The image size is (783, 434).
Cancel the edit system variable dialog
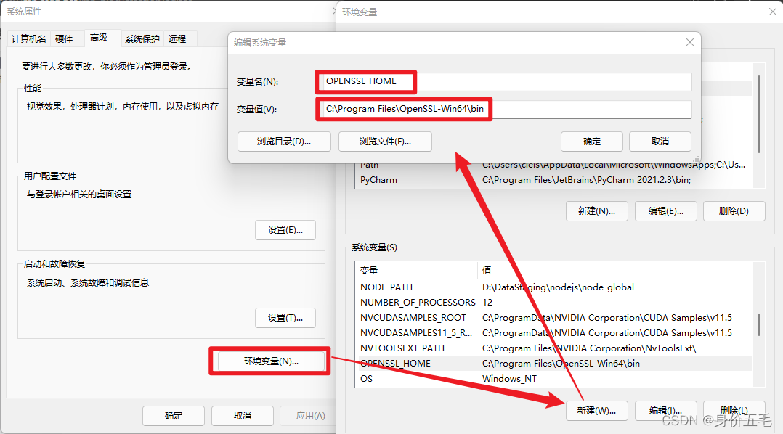(660, 141)
